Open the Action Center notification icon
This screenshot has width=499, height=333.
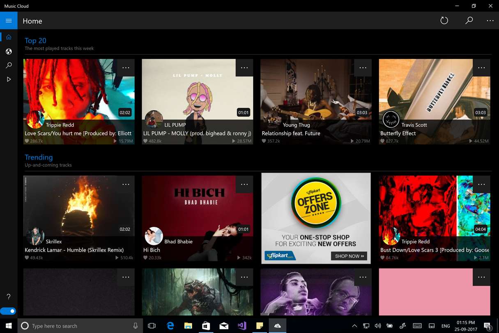pos(488,326)
